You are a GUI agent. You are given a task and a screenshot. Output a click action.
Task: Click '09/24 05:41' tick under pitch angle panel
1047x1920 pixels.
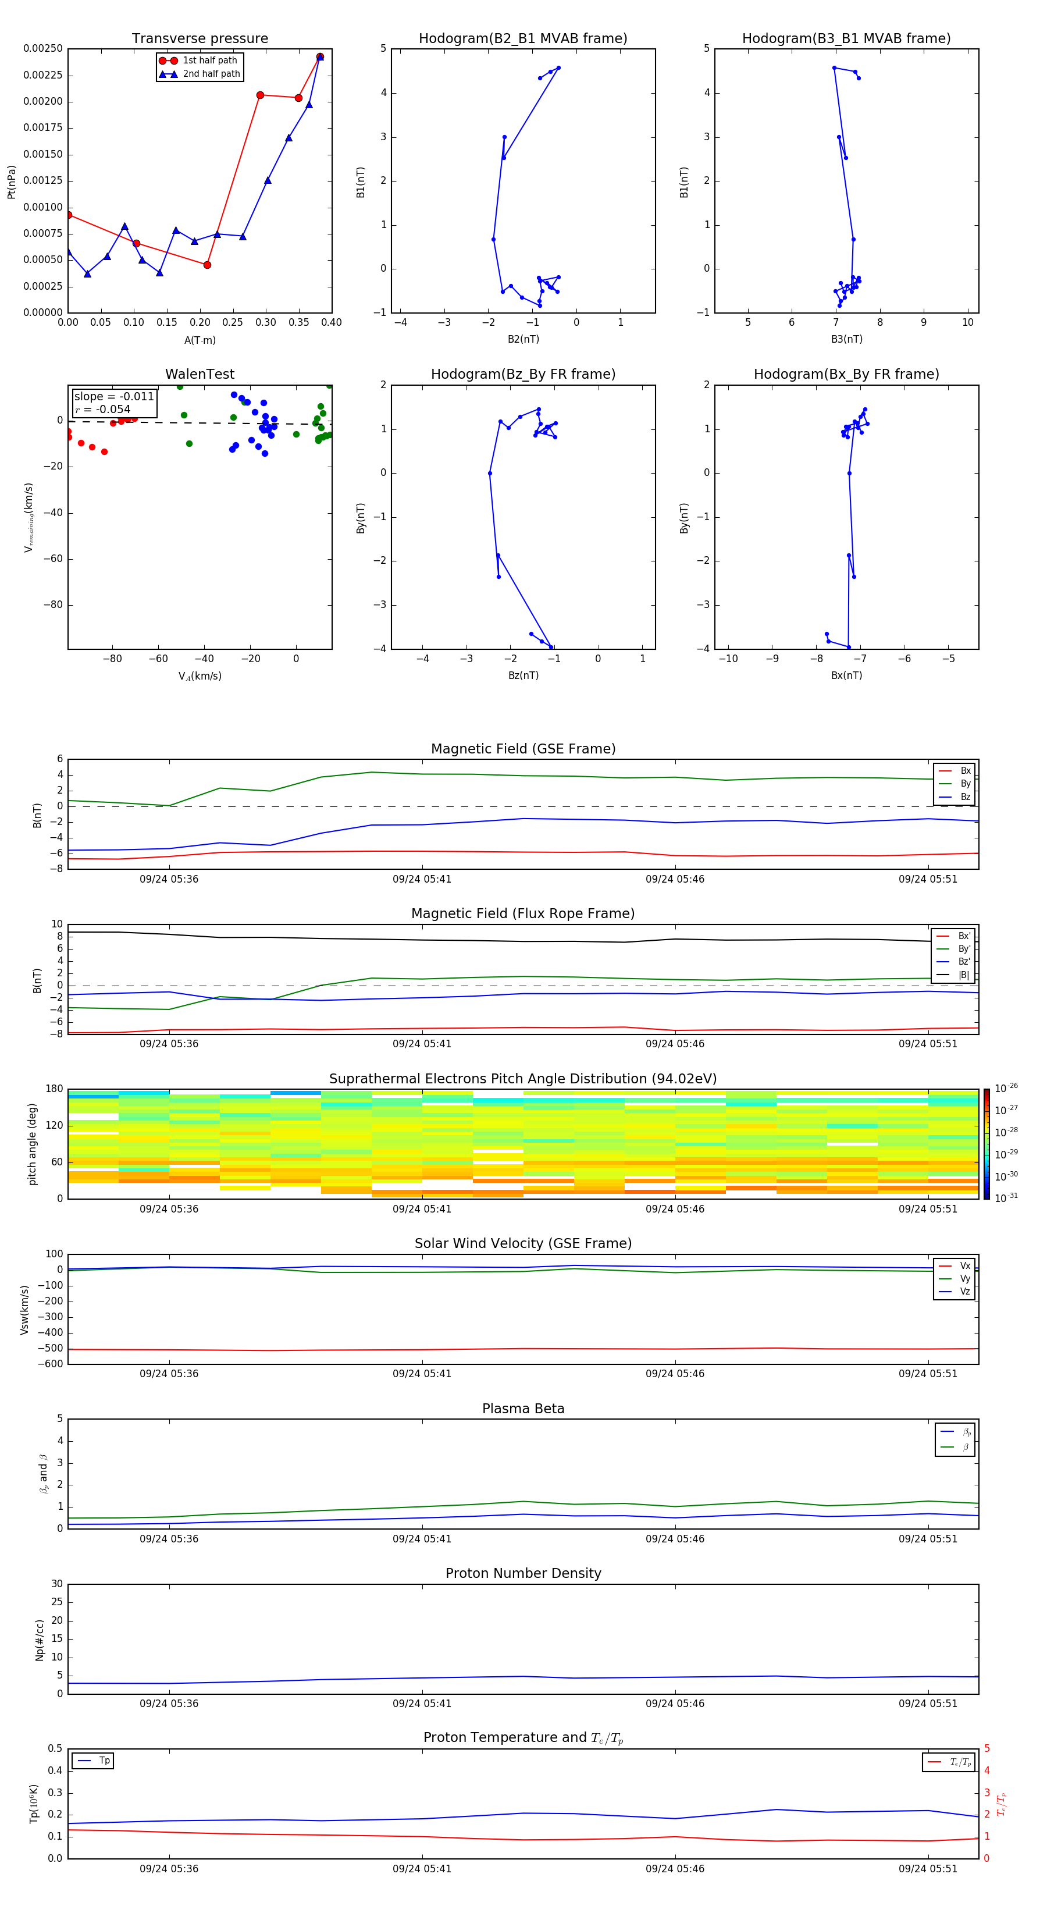point(422,1209)
